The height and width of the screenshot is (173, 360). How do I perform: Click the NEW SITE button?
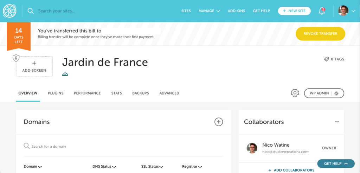coord(294,11)
